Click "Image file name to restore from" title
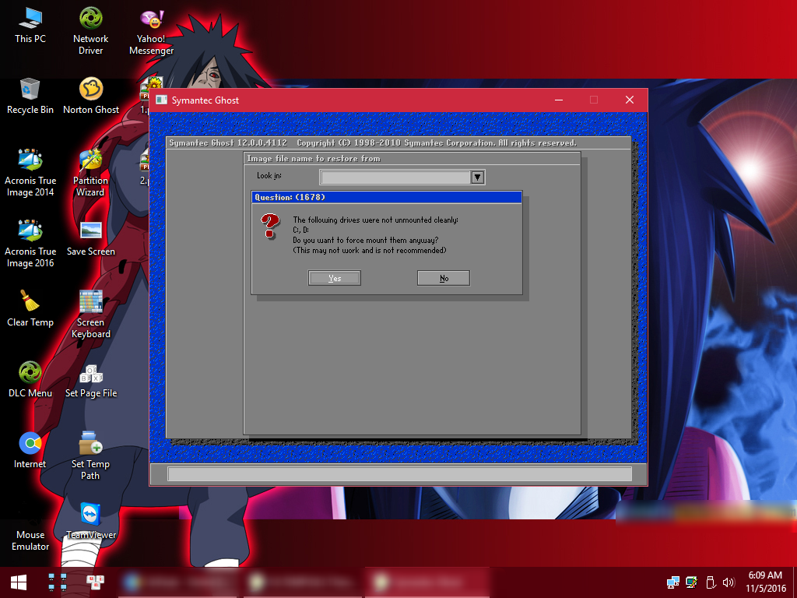797x598 pixels. click(x=314, y=159)
